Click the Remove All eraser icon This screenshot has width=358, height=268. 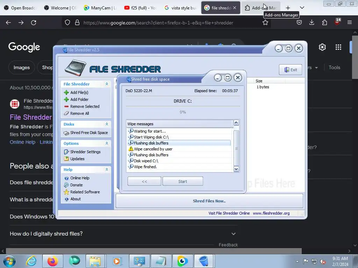point(66,113)
